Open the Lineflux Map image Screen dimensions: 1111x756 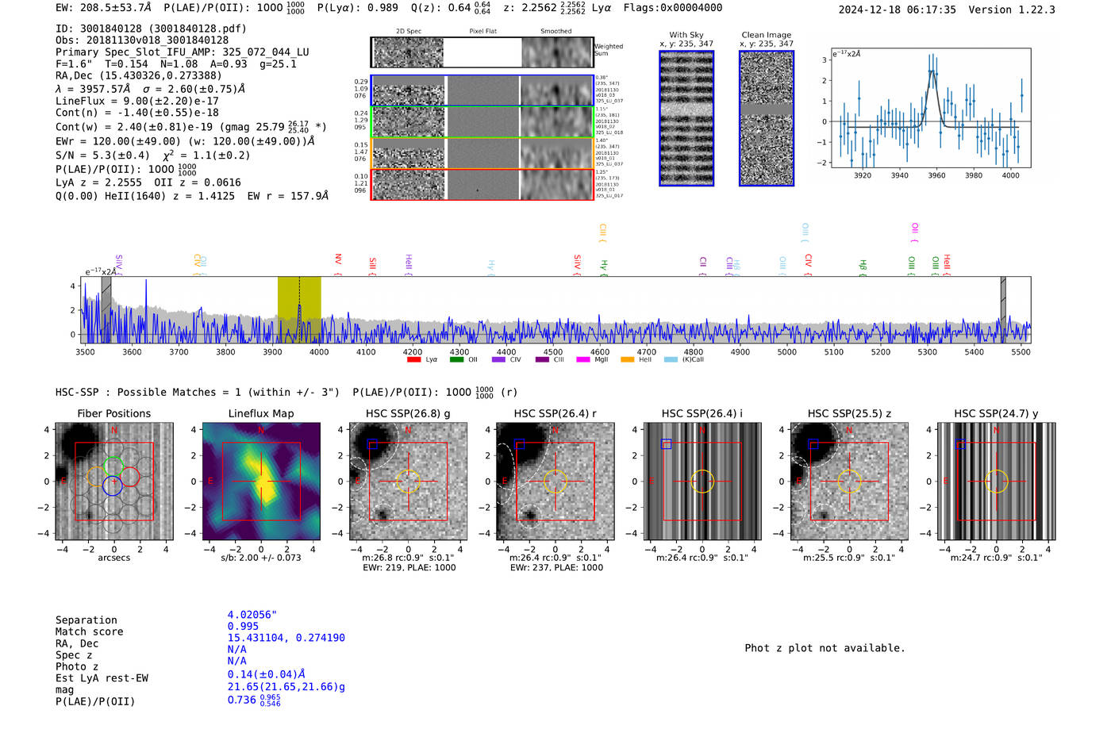click(261, 482)
